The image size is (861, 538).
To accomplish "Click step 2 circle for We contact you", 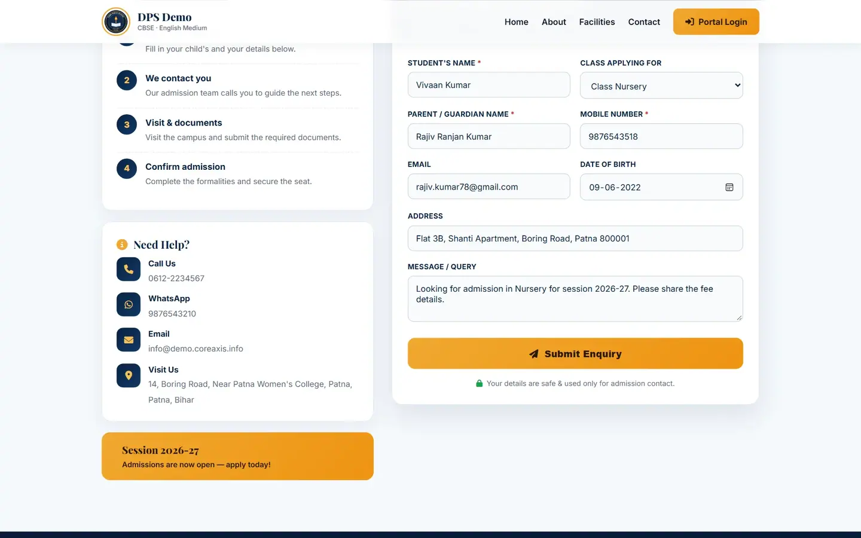I will tap(127, 80).
